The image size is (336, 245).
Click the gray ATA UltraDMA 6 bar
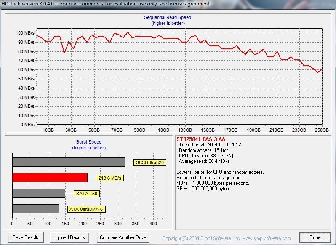[x=35, y=209]
